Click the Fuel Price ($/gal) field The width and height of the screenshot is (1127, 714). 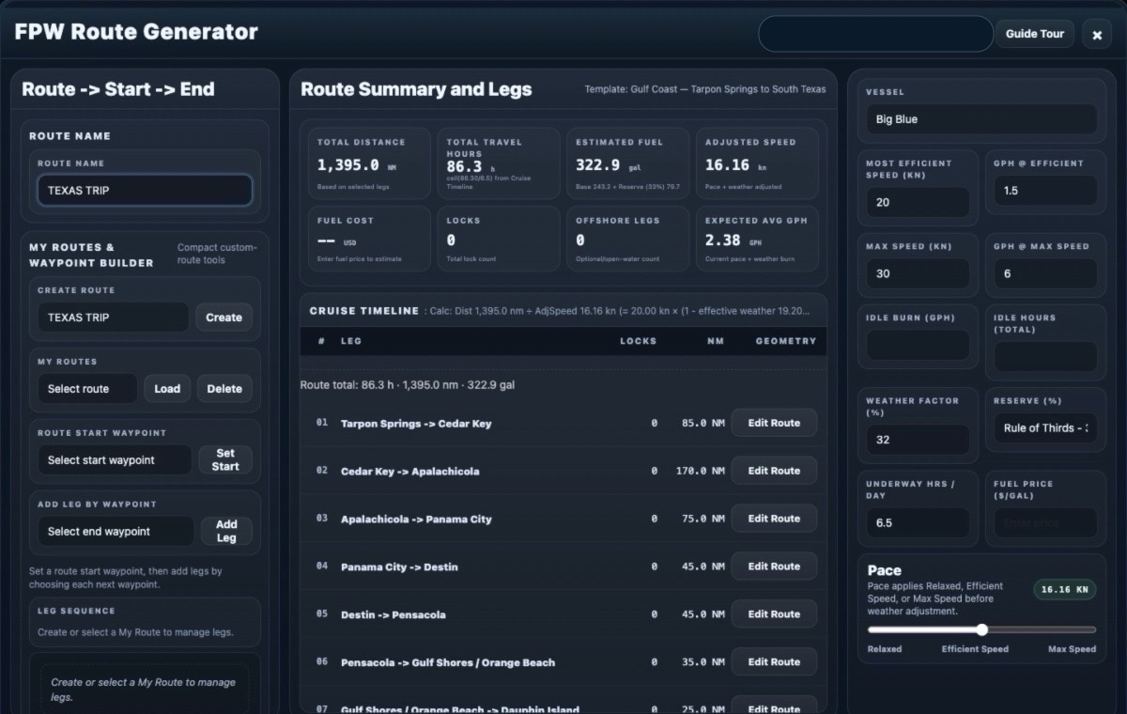1045,522
